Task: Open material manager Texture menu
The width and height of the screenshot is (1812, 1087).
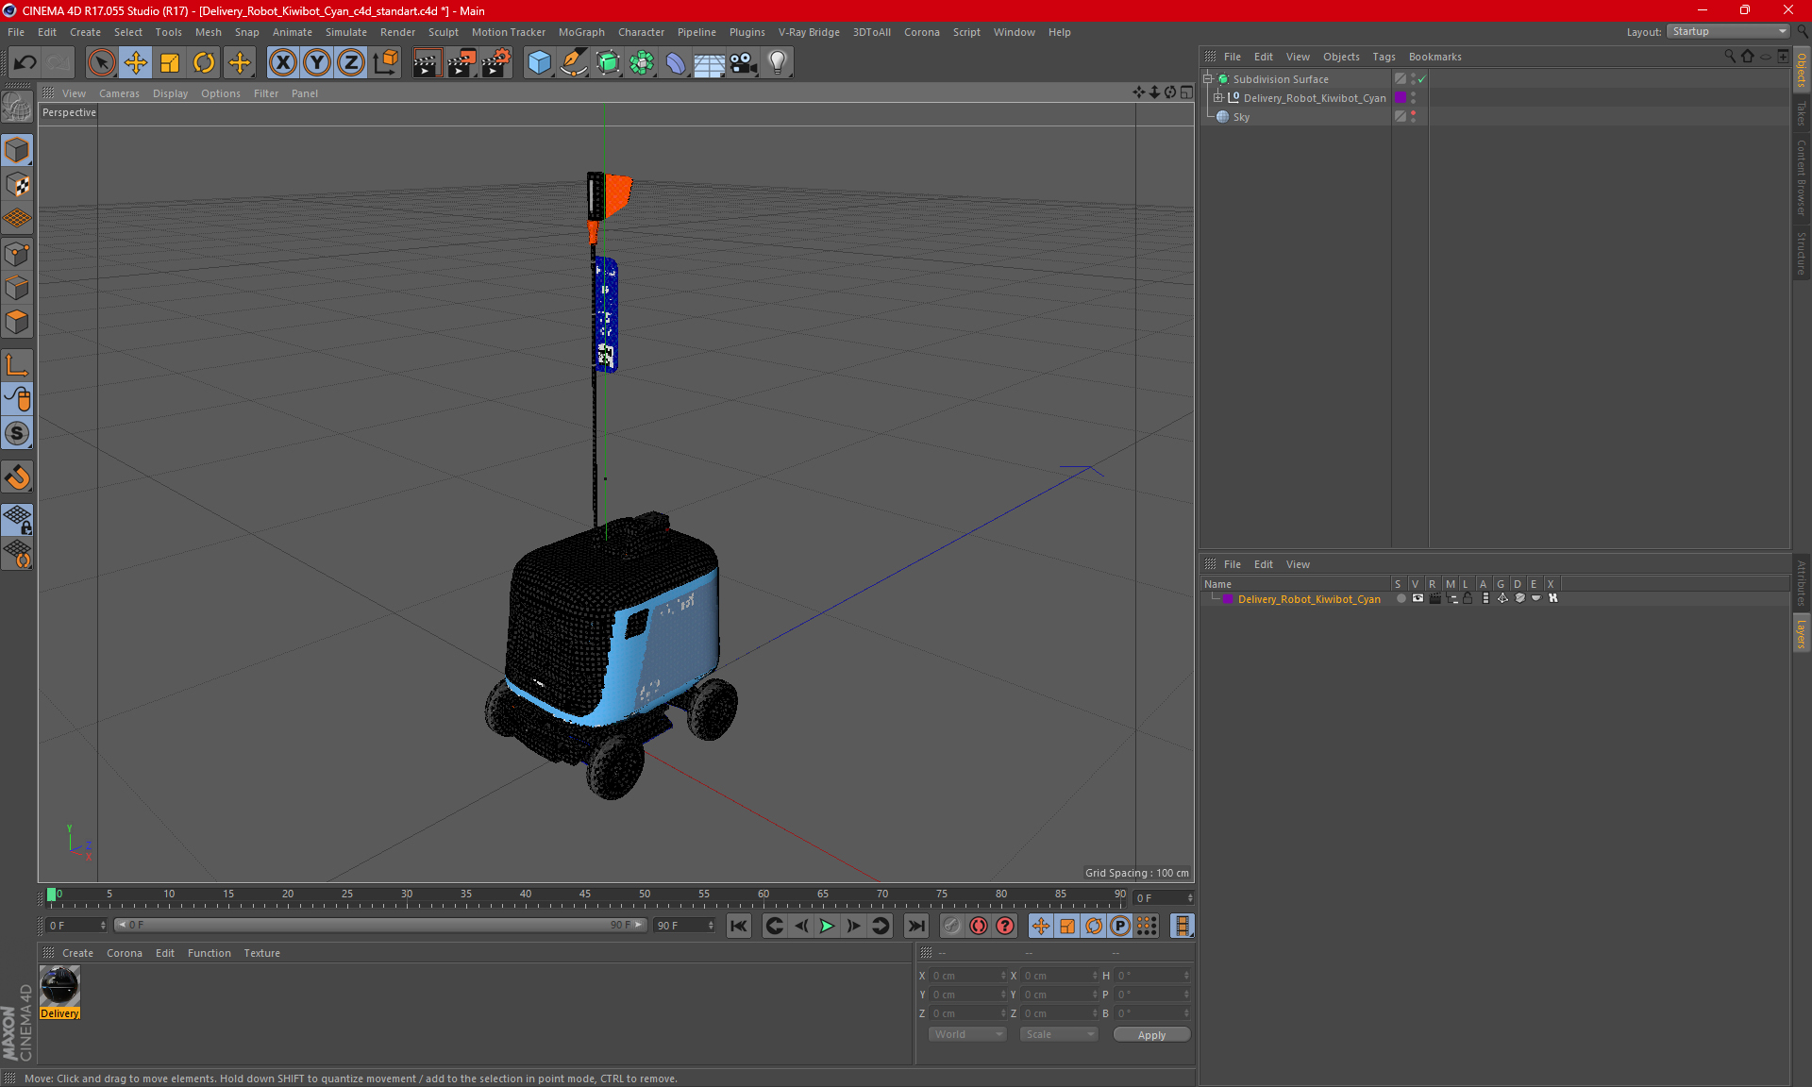Action: tap(261, 953)
